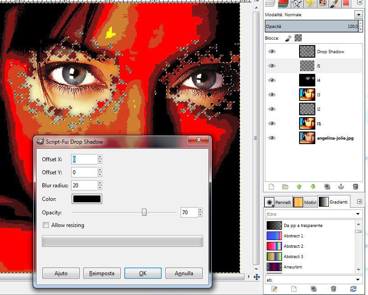
Task: Duplicate the current layer icon
Action: 327,187
